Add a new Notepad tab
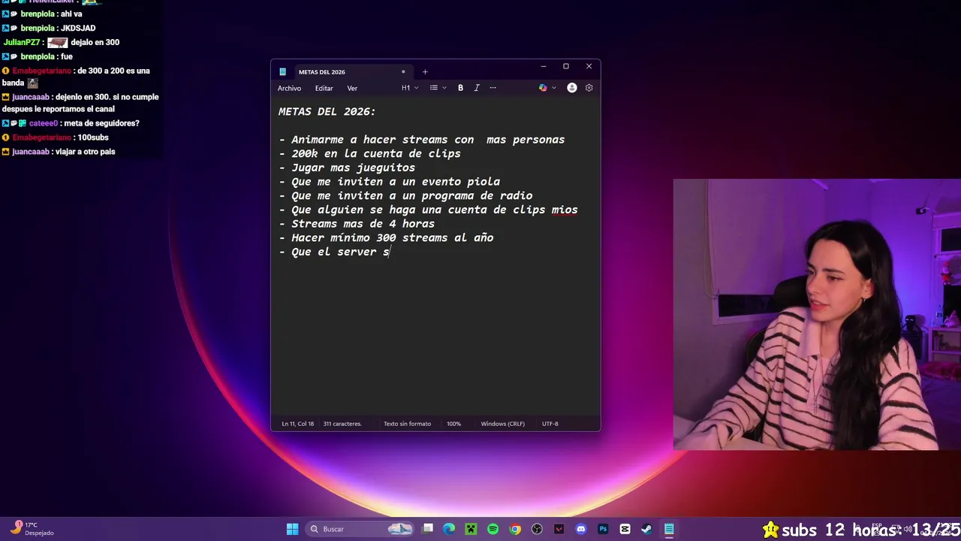This screenshot has width=961, height=541. pyautogui.click(x=425, y=72)
